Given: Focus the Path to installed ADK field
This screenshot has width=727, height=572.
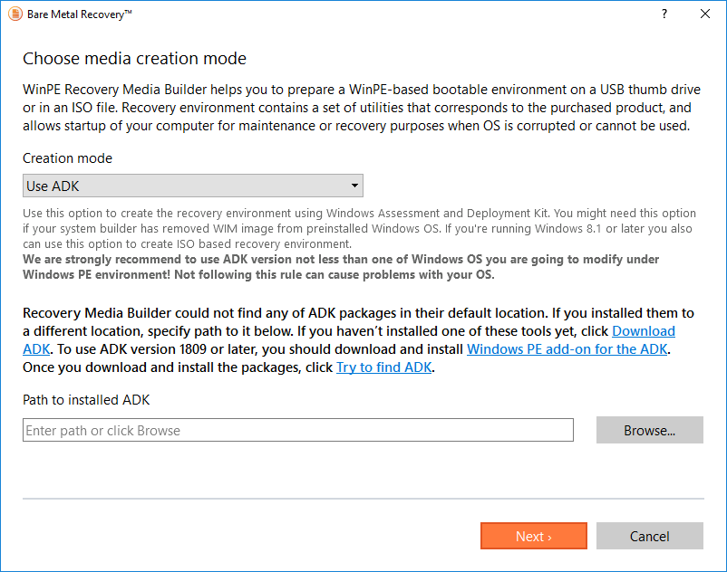Looking at the screenshot, I should [297, 431].
